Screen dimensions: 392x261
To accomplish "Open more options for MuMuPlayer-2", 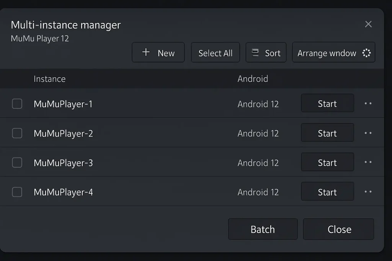I will (368, 133).
